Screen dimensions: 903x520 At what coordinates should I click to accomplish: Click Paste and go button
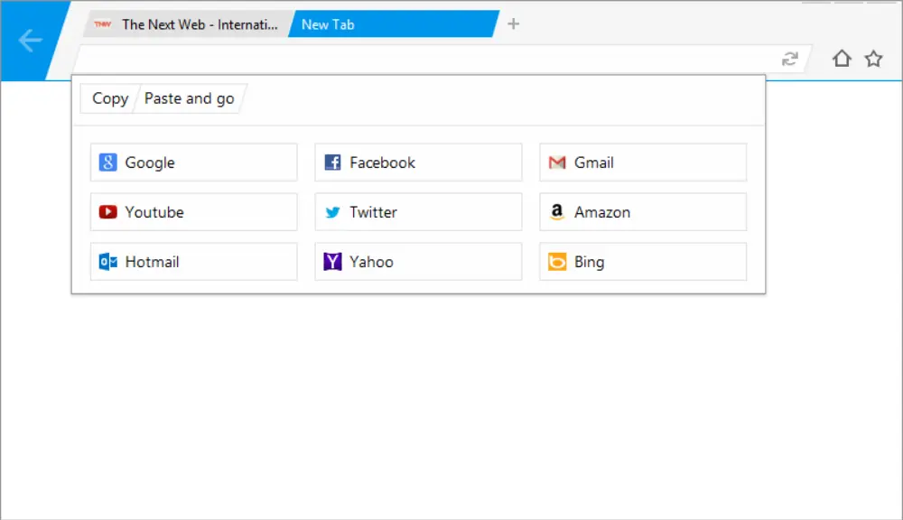click(190, 98)
